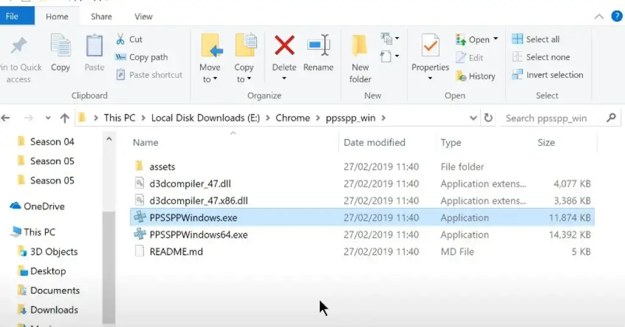
Task: Expand address bar history dropdown
Action: pyautogui.click(x=473, y=118)
